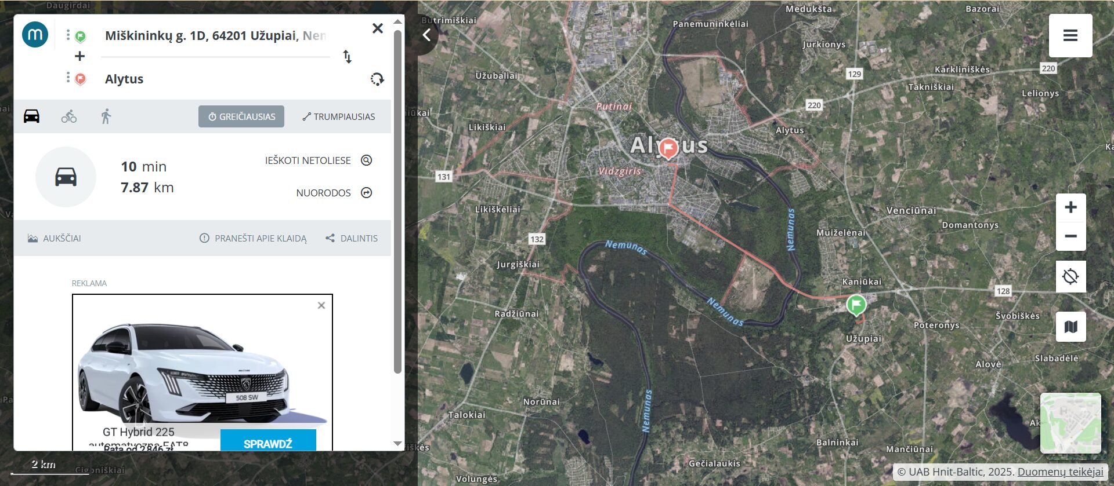The width and height of the screenshot is (1114, 486).
Task: Choose the GREIČIAUSIAS fastest route option
Action: click(241, 116)
